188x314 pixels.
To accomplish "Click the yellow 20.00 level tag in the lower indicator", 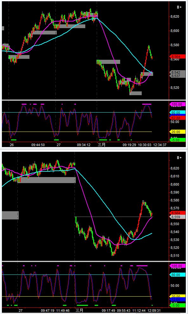I will [x=178, y=296].
